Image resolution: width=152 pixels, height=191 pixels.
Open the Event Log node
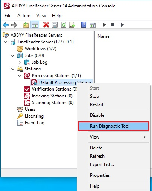coord(35,123)
